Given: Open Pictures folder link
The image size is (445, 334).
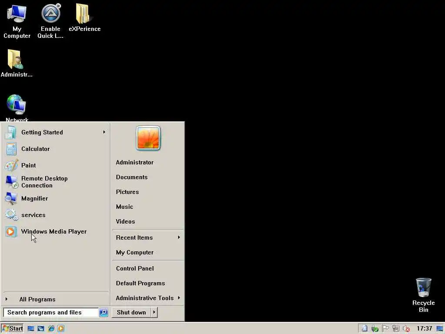Looking at the screenshot, I should coord(127,192).
